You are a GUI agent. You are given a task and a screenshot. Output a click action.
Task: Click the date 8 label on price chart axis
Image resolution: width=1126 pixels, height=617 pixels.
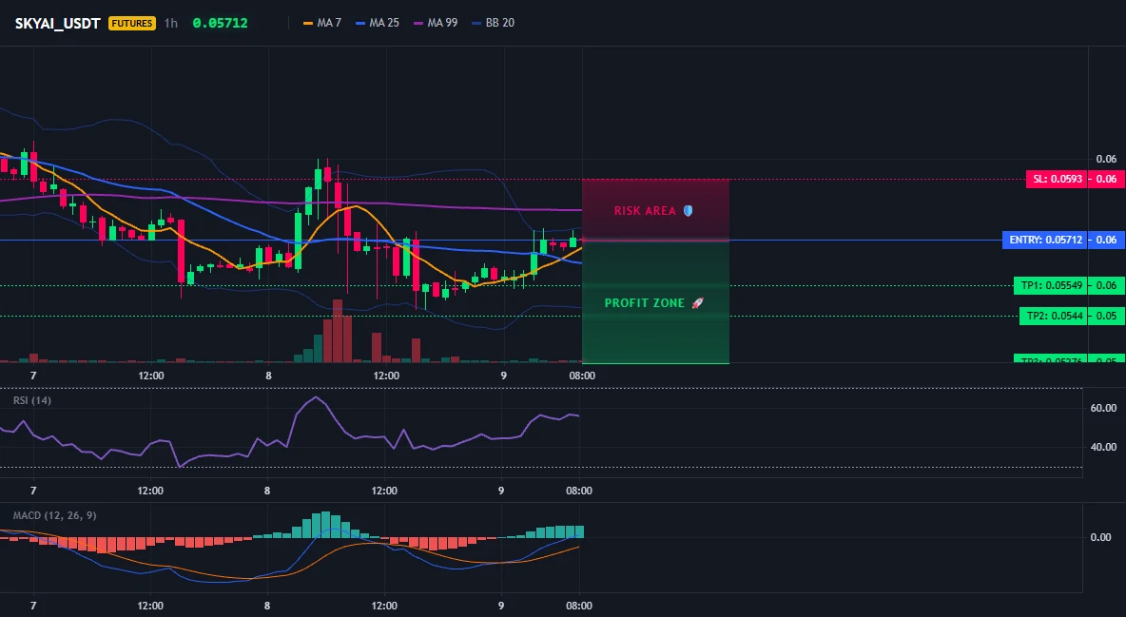pos(268,376)
